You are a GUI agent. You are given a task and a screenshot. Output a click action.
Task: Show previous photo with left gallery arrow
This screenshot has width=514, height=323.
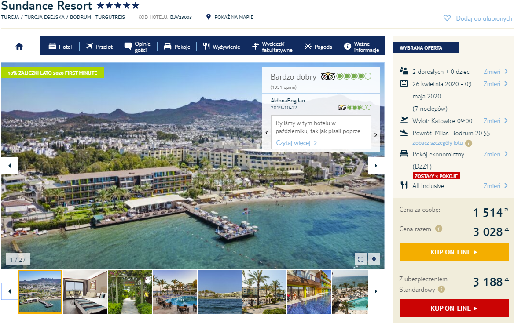tap(10, 166)
